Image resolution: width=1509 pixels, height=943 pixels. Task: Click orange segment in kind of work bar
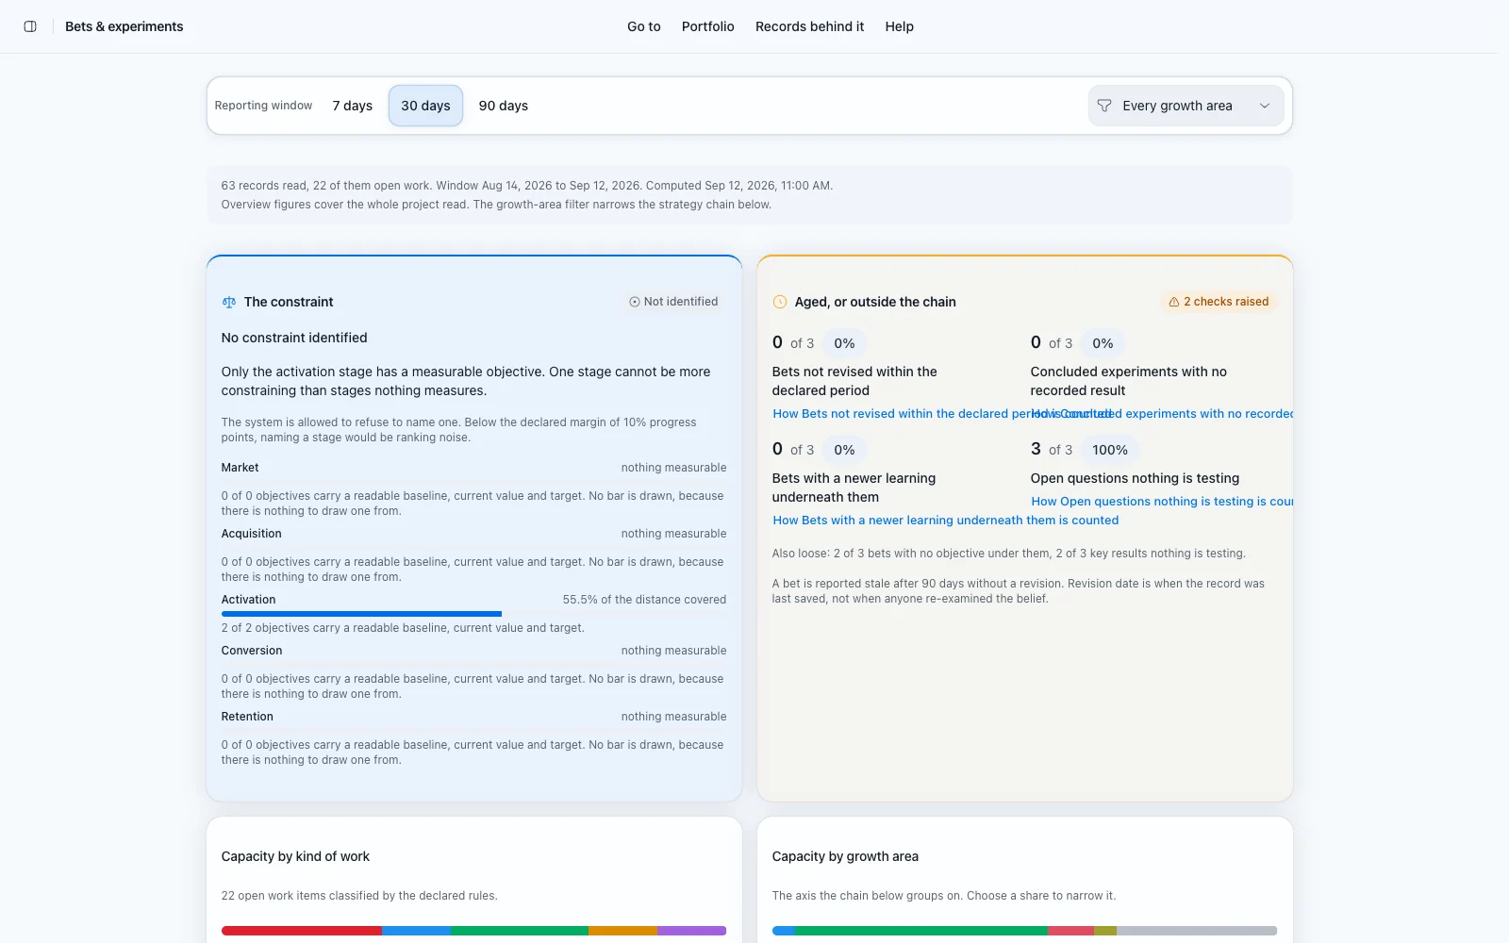622,931
